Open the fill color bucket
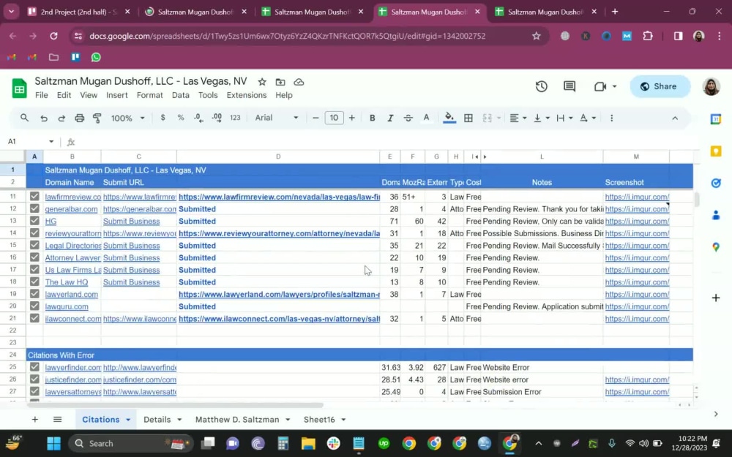 coord(449,118)
